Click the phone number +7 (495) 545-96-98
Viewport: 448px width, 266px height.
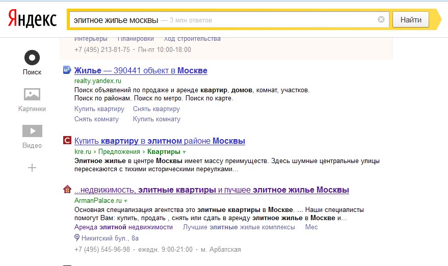coord(102,249)
